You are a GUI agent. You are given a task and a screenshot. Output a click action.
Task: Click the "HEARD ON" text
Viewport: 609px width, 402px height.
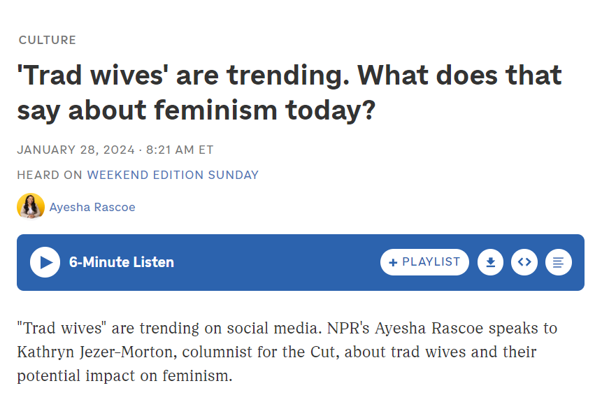tap(50, 175)
